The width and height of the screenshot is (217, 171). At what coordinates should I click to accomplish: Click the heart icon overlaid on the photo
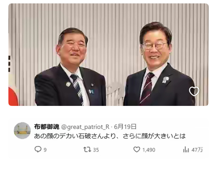194,91
